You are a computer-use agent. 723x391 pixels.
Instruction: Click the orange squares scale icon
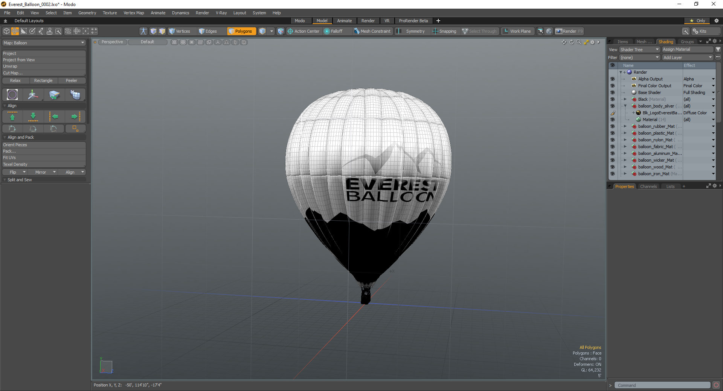pyautogui.click(x=75, y=129)
